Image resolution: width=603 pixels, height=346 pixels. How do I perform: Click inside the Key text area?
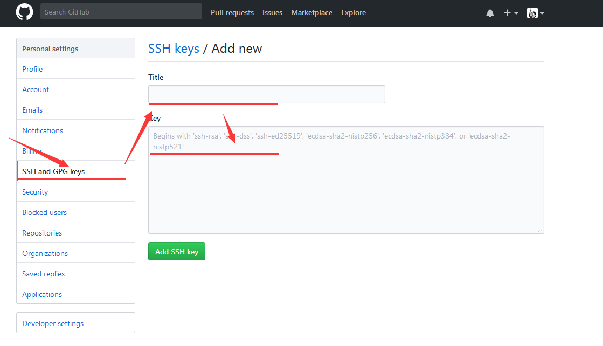point(345,178)
